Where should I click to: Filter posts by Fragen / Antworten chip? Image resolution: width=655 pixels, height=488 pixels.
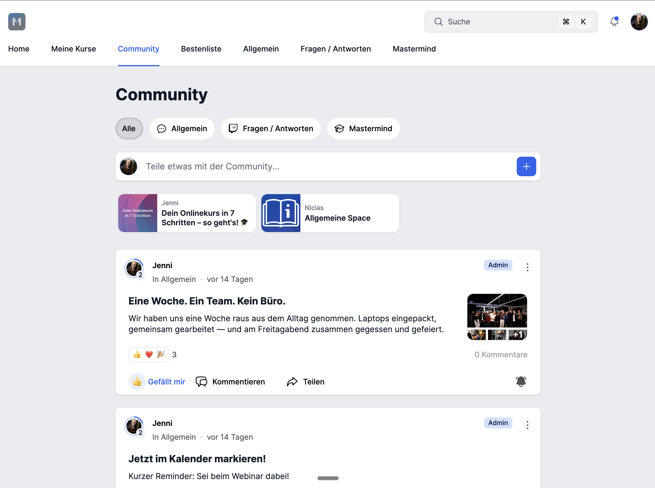pyautogui.click(x=271, y=129)
